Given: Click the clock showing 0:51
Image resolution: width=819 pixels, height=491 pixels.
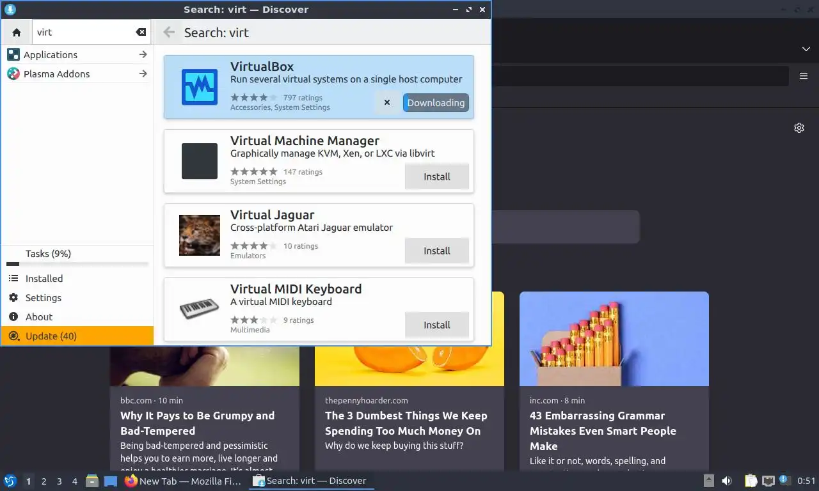Looking at the screenshot, I should [x=806, y=481].
